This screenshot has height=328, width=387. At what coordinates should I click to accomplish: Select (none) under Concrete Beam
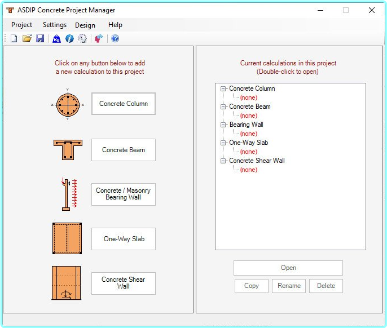click(249, 116)
